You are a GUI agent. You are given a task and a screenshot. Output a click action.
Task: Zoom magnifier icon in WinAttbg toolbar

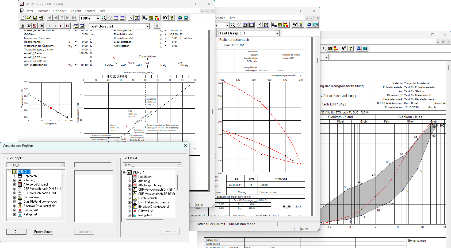click(x=104, y=18)
